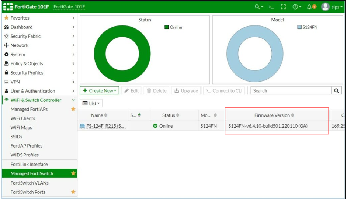Click the Network arrows icon
This screenshot has width=347, height=200.
(x=6, y=45)
